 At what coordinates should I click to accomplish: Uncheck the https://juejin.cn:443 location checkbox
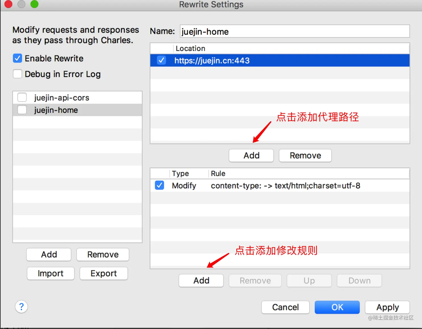click(161, 60)
